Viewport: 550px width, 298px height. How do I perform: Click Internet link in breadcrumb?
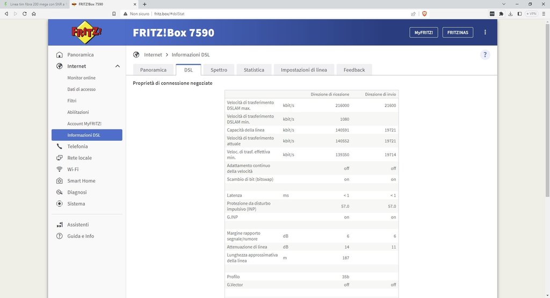153,55
